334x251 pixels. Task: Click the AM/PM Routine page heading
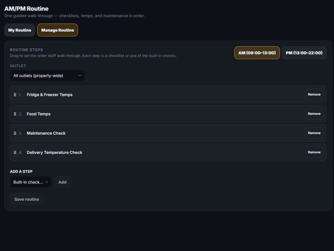(26, 9)
